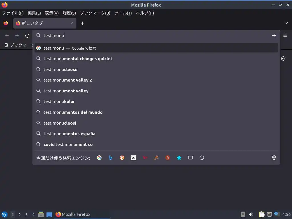Viewport: 292px width, 219px height.
Task: Click the removable media eject tray icon
Action: [x=243, y=214]
